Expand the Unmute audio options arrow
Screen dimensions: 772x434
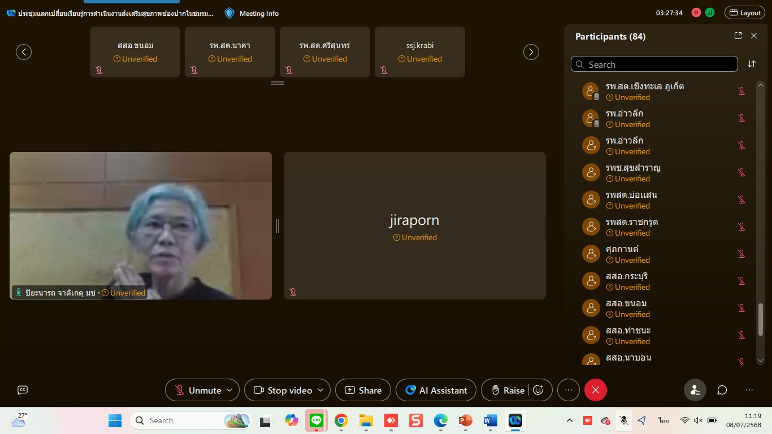(229, 390)
